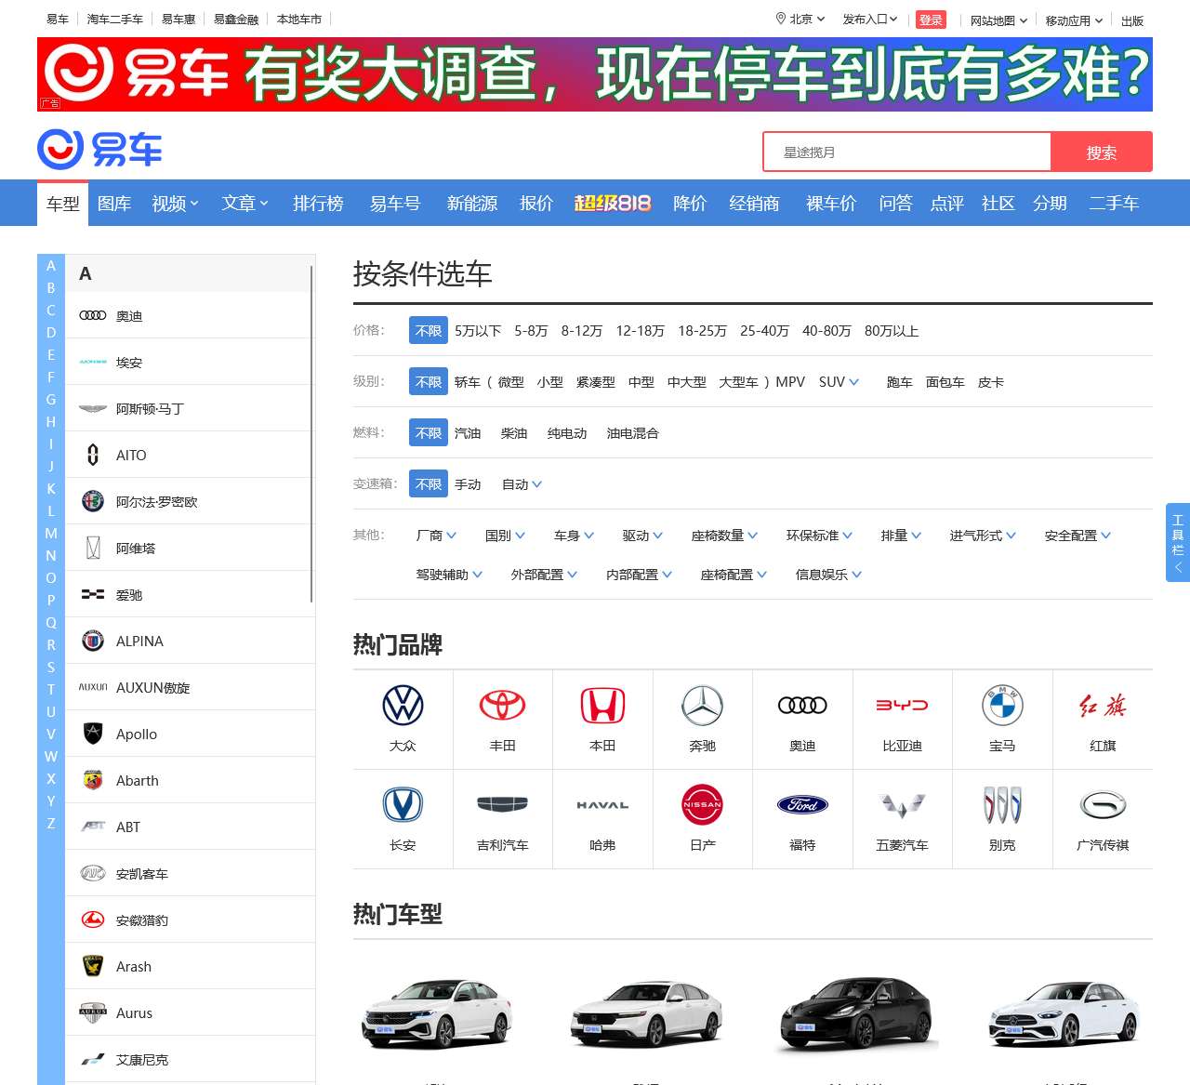Open the Volkswagen logo in hot brands

[x=403, y=706]
